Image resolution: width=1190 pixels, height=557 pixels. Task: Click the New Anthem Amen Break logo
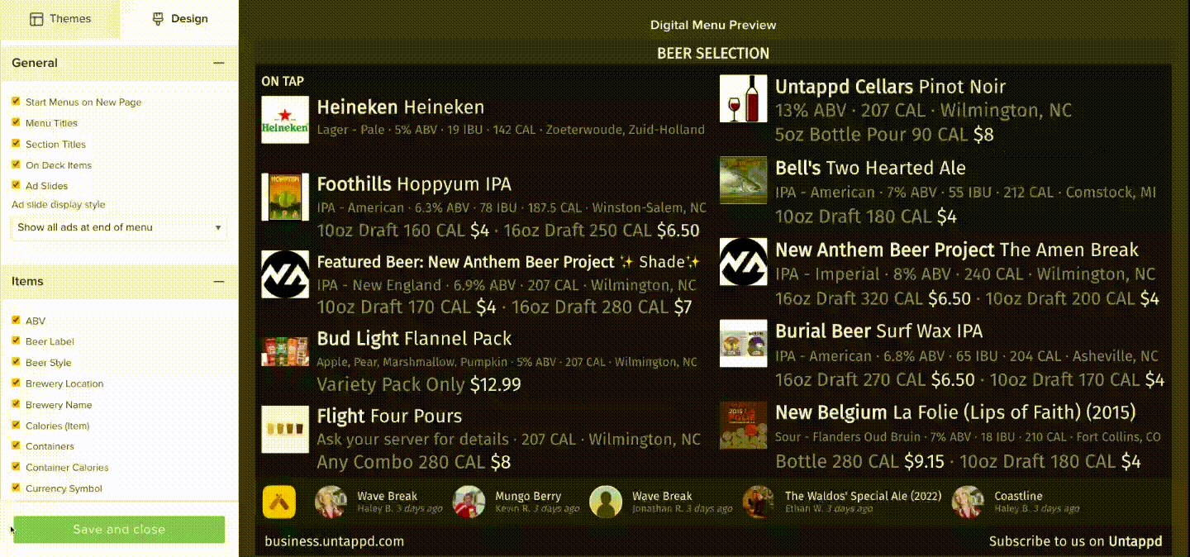[744, 262]
